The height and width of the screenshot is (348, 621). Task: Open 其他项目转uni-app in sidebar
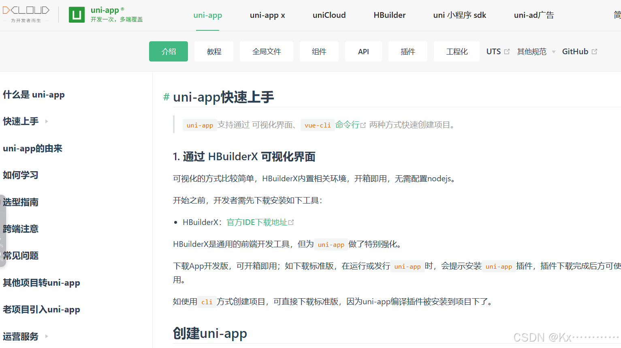[x=41, y=283]
